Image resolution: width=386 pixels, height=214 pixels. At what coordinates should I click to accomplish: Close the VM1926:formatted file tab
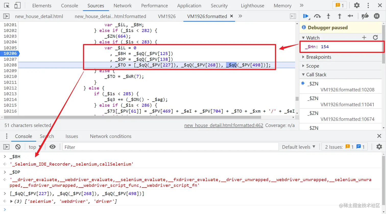click(x=232, y=16)
